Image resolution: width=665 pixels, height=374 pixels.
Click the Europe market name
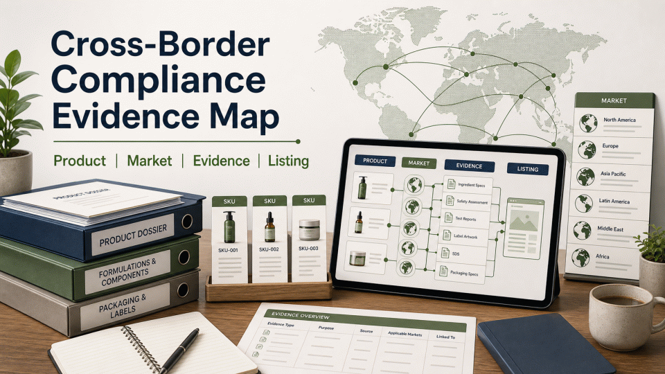point(610,146)
